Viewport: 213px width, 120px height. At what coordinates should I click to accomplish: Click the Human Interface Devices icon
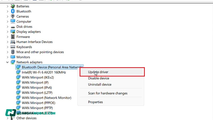point(13,42)
